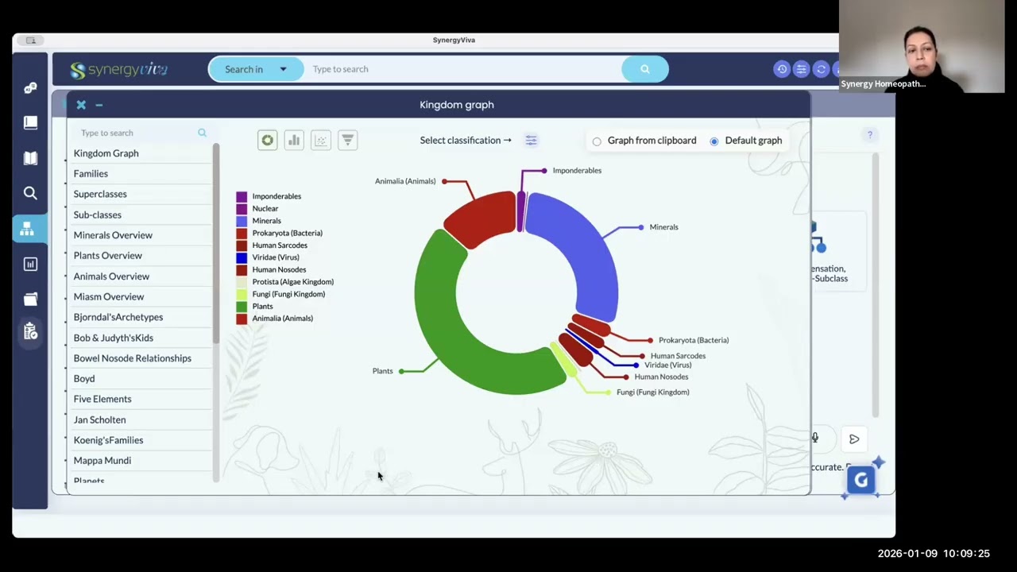
Task: Click the main Type to search field
Action: 462,69
